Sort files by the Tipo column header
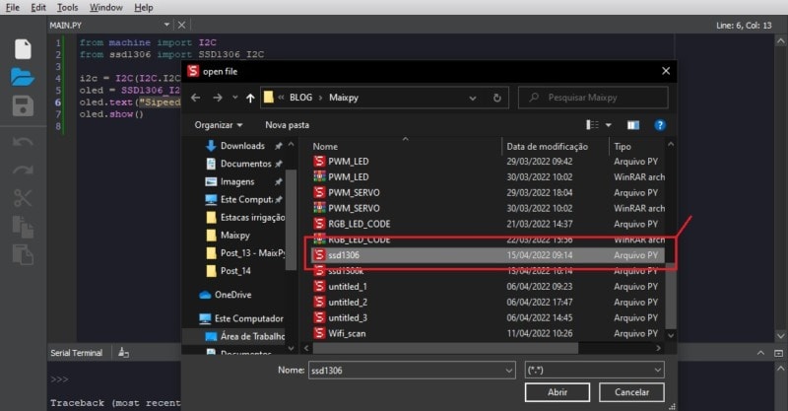This screenshot has width=788, height=411. pos(623,147)
